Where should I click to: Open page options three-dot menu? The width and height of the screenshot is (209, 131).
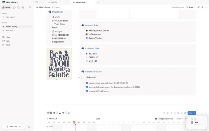point(206,7)
